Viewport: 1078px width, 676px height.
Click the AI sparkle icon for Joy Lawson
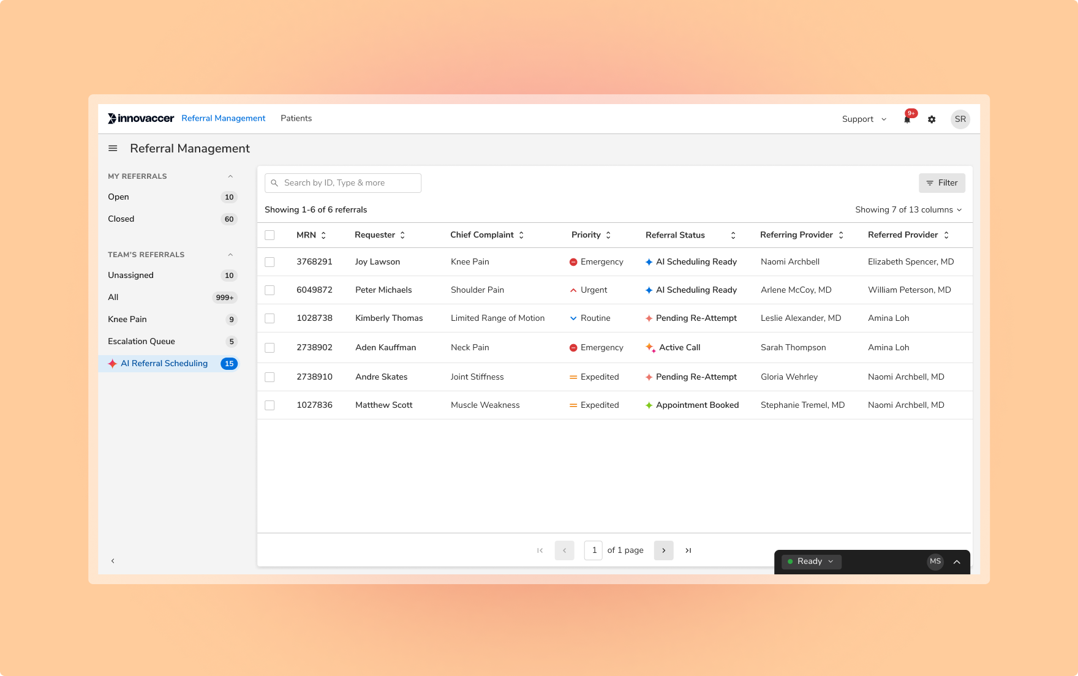coord(649,262)
